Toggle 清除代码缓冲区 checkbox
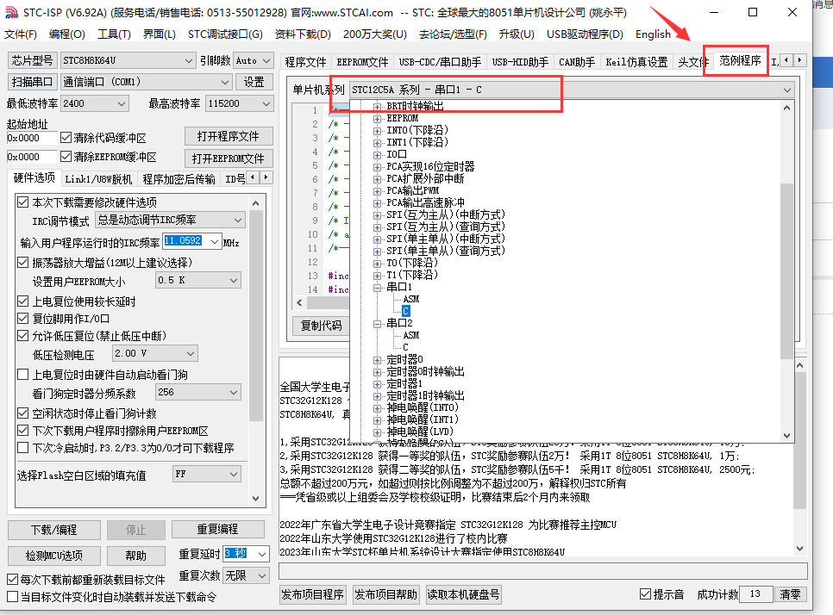This screenshot has width=833, height=615. (x=66, y=138)
